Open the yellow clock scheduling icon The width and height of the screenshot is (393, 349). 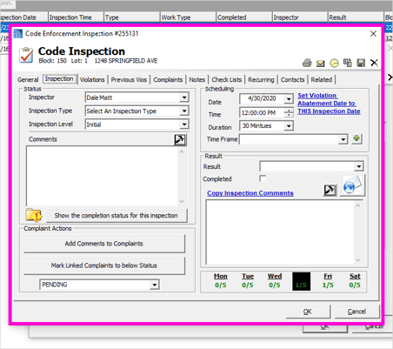click(334, 63)
